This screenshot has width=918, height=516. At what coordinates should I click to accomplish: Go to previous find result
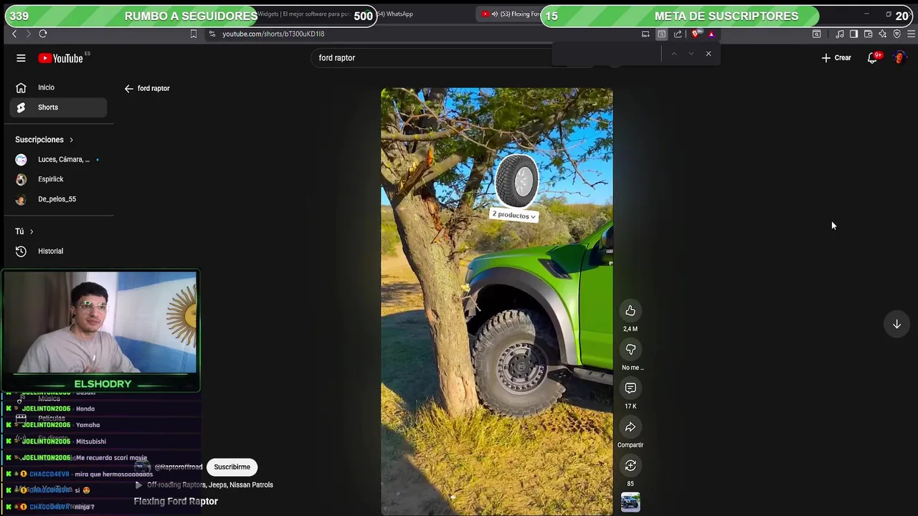673,54
